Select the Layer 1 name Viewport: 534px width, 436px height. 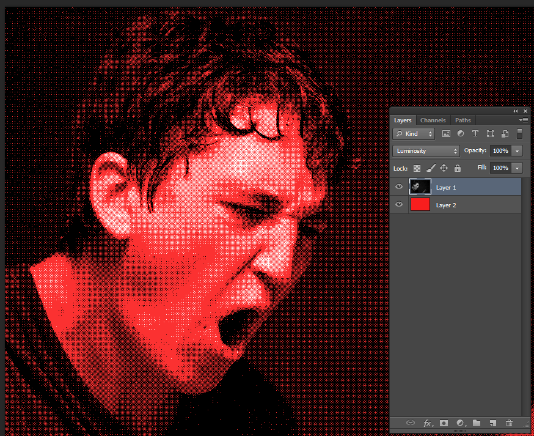click(446, 188)
